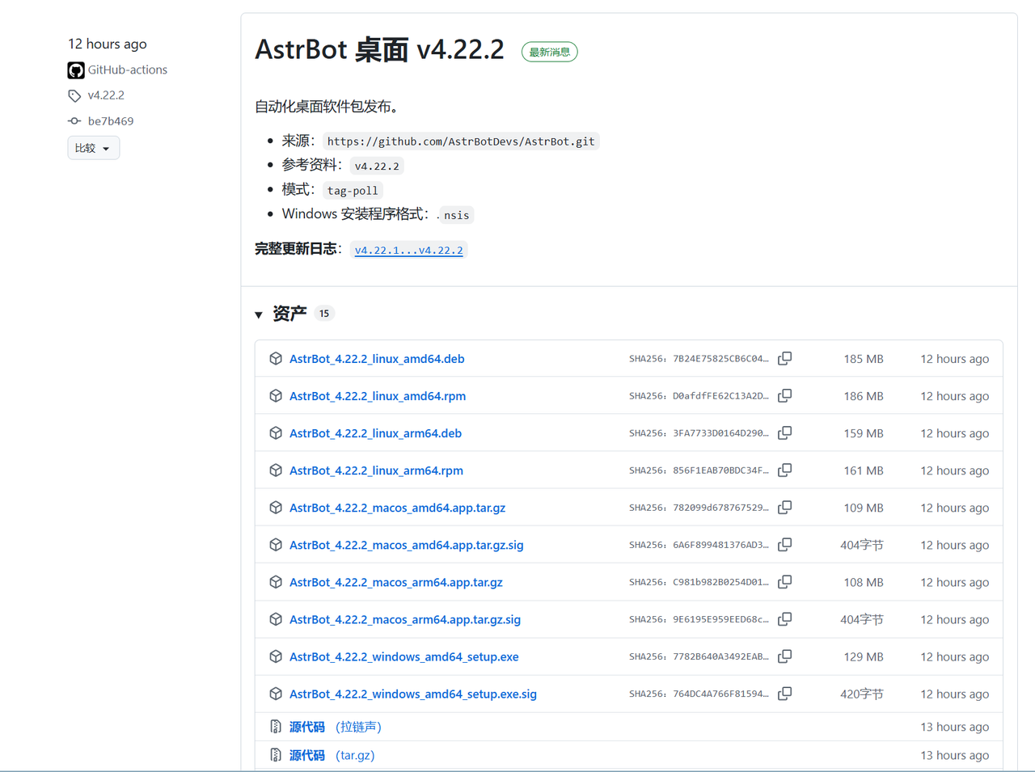Copy SHA256 for macos_amd64.app.tar.gz.sig asset
Screen dimensions: 1035x772
point(784,544)
